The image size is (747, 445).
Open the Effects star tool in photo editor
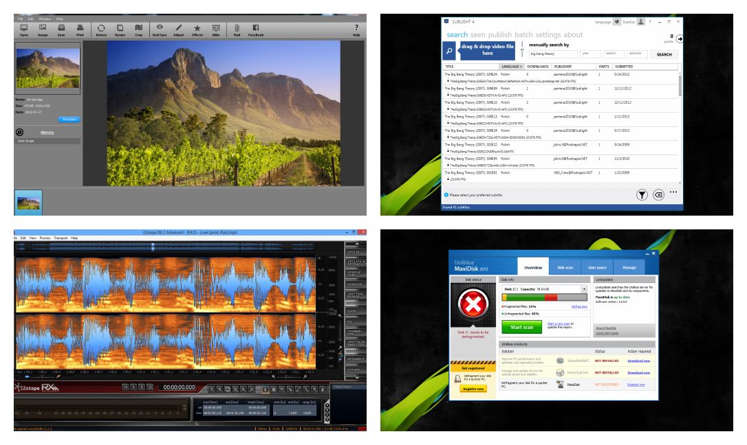click(x=197, y=30)
